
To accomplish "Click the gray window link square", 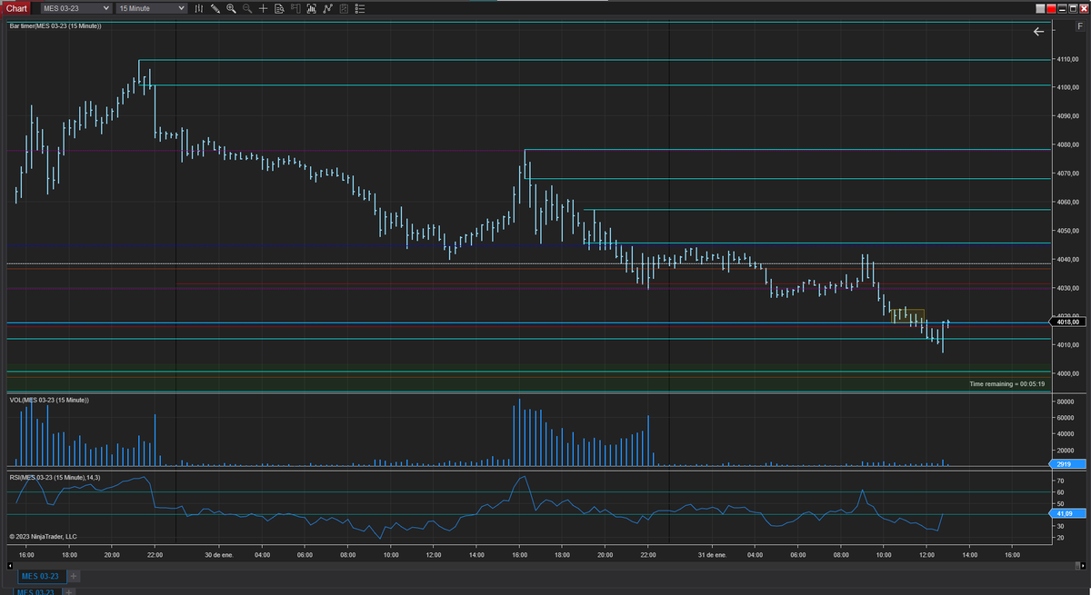I will pyautogui.click(x=1040, y=8).
